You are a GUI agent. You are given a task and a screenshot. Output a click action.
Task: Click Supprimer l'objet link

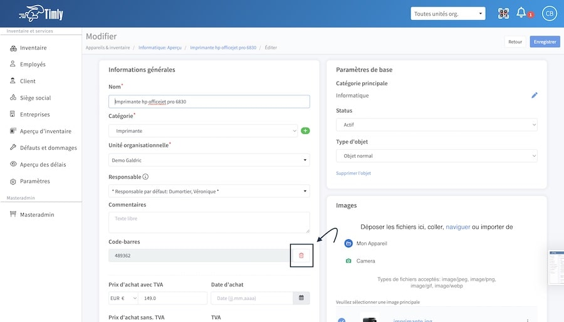353,173
